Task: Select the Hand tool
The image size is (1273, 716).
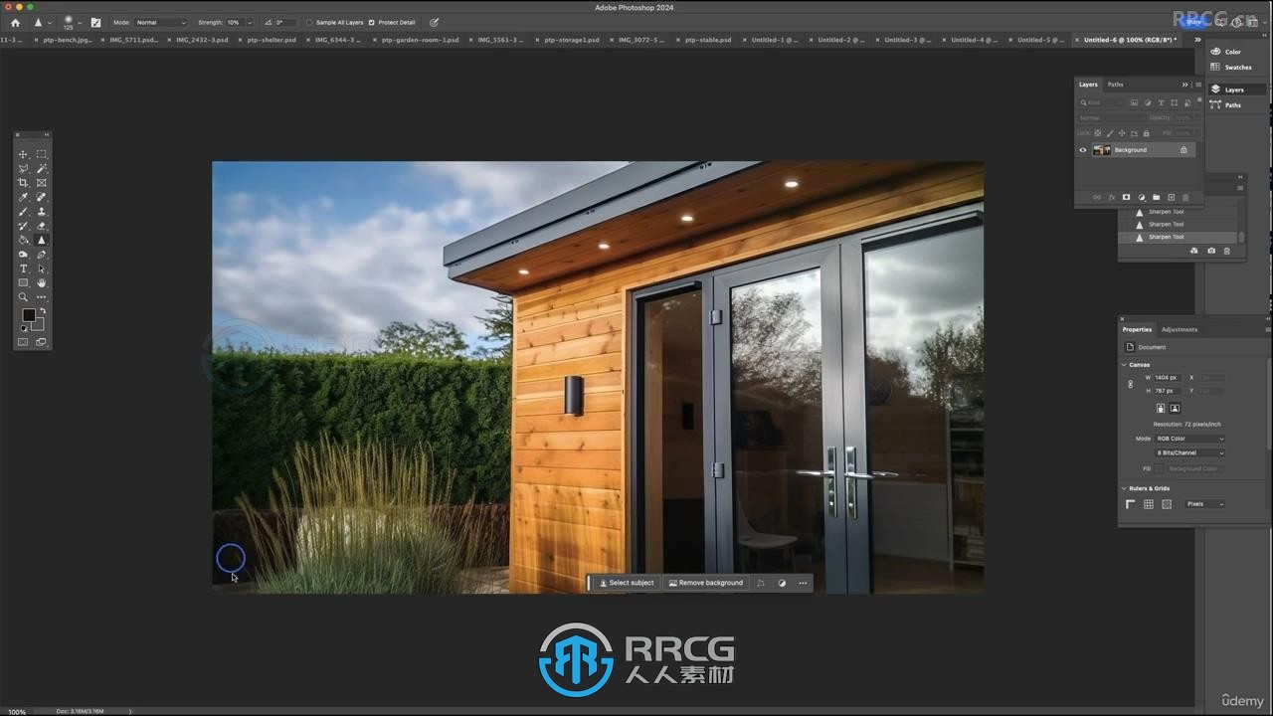Action: (x=41, y=282)
